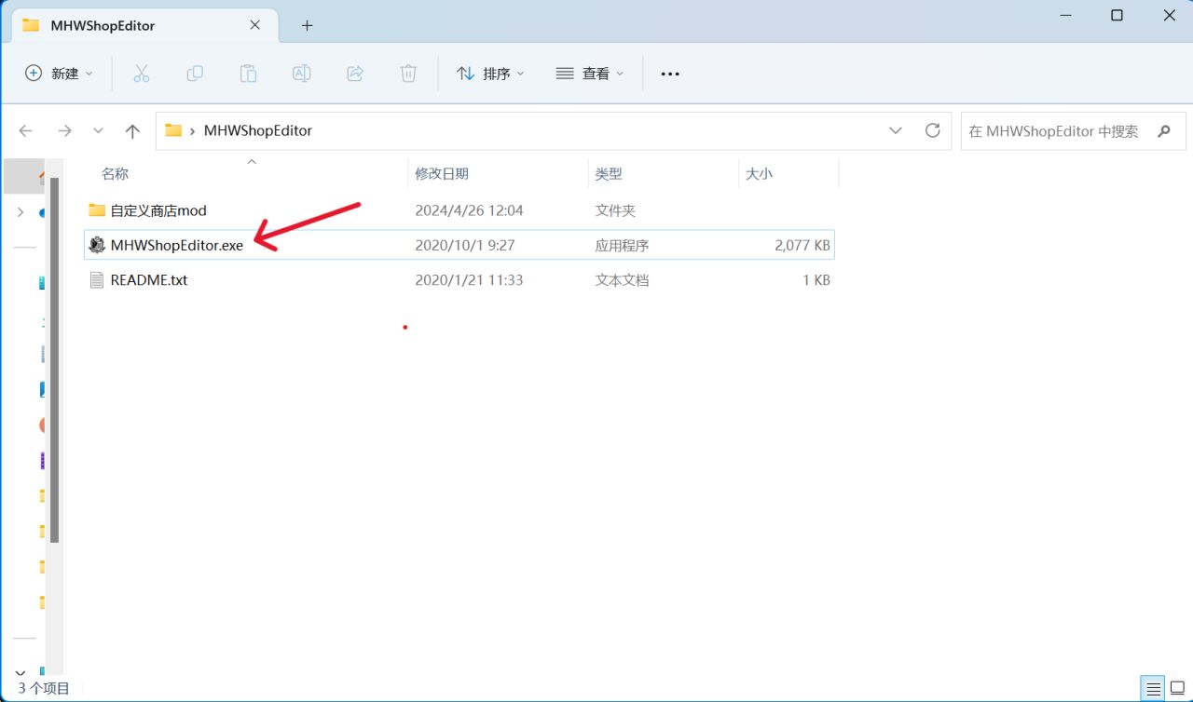This screenshot has width=1193, height=702.
Task: Open address bar history dropdown
Action: [x=896, y=130]
